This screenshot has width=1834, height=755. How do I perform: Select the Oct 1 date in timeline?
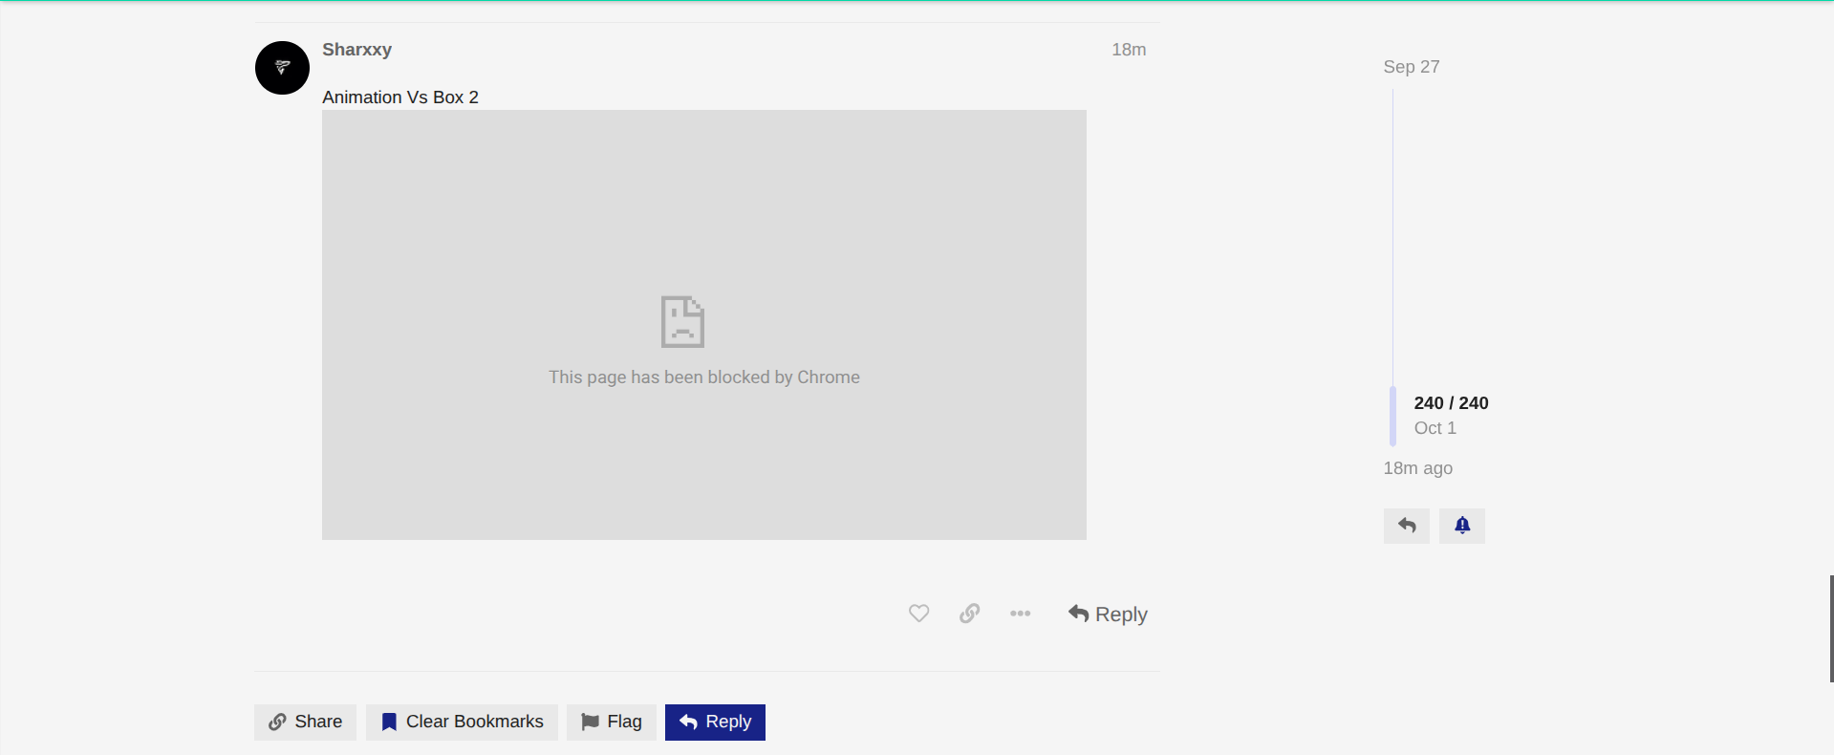pos(1435,428)
